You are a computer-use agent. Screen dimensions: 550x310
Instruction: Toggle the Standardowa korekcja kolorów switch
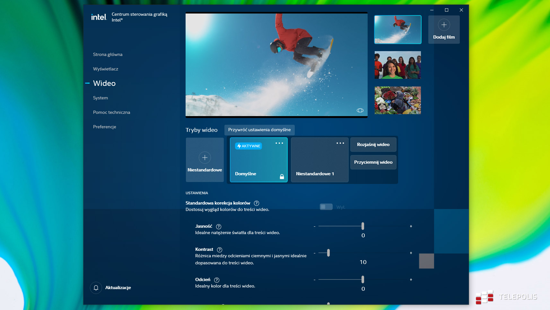[x=326, y=207]
